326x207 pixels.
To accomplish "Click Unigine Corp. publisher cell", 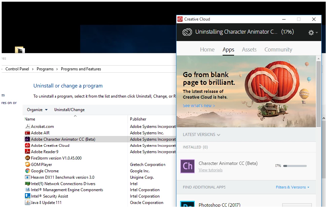I will coord(142,177).
